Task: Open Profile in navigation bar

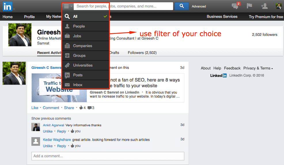Action: tap(29, 17)
